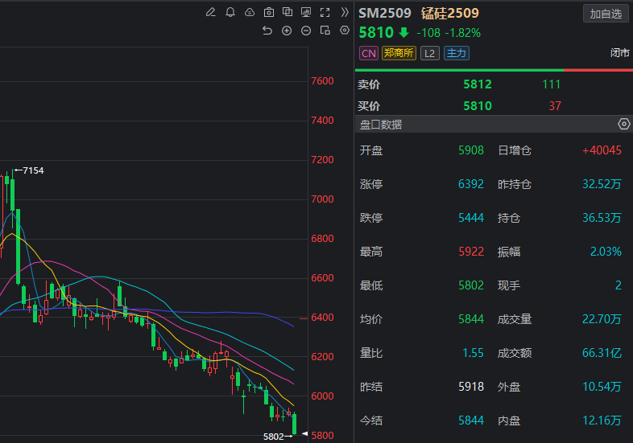This screenshot has height=443, width=633.
Task: Click the 郑商所 exchange tag
Action: tap(399, 53)
